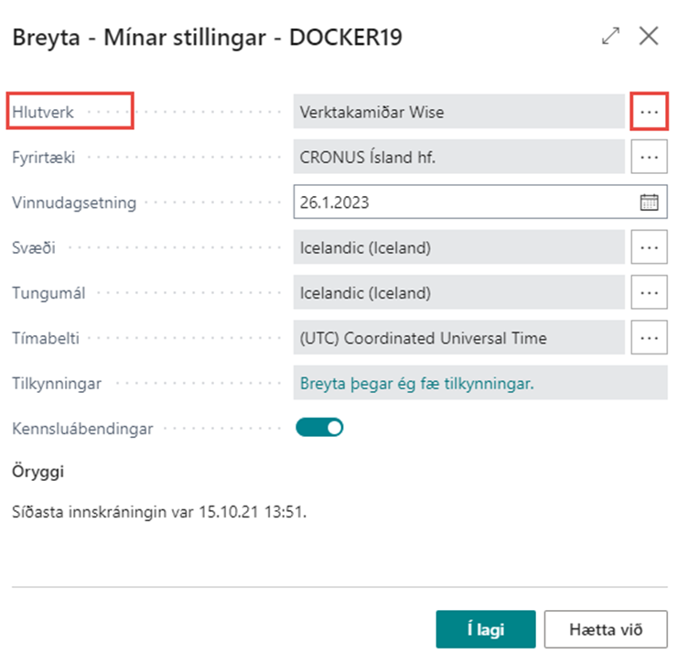Screen dimensions: 688x665
Task: Toggle the Kennsluábendingar switch
Action: [319, 428]
